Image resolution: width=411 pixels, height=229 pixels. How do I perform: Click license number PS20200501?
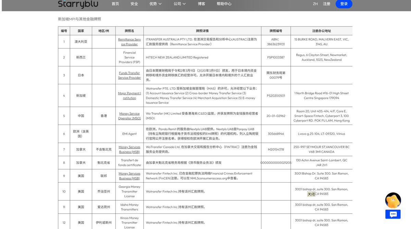(x=276, y=96)
